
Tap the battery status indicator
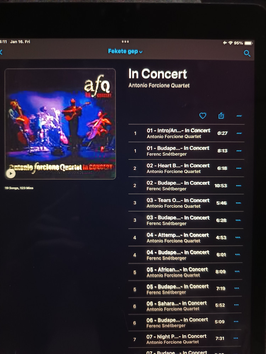coord(248,43)
